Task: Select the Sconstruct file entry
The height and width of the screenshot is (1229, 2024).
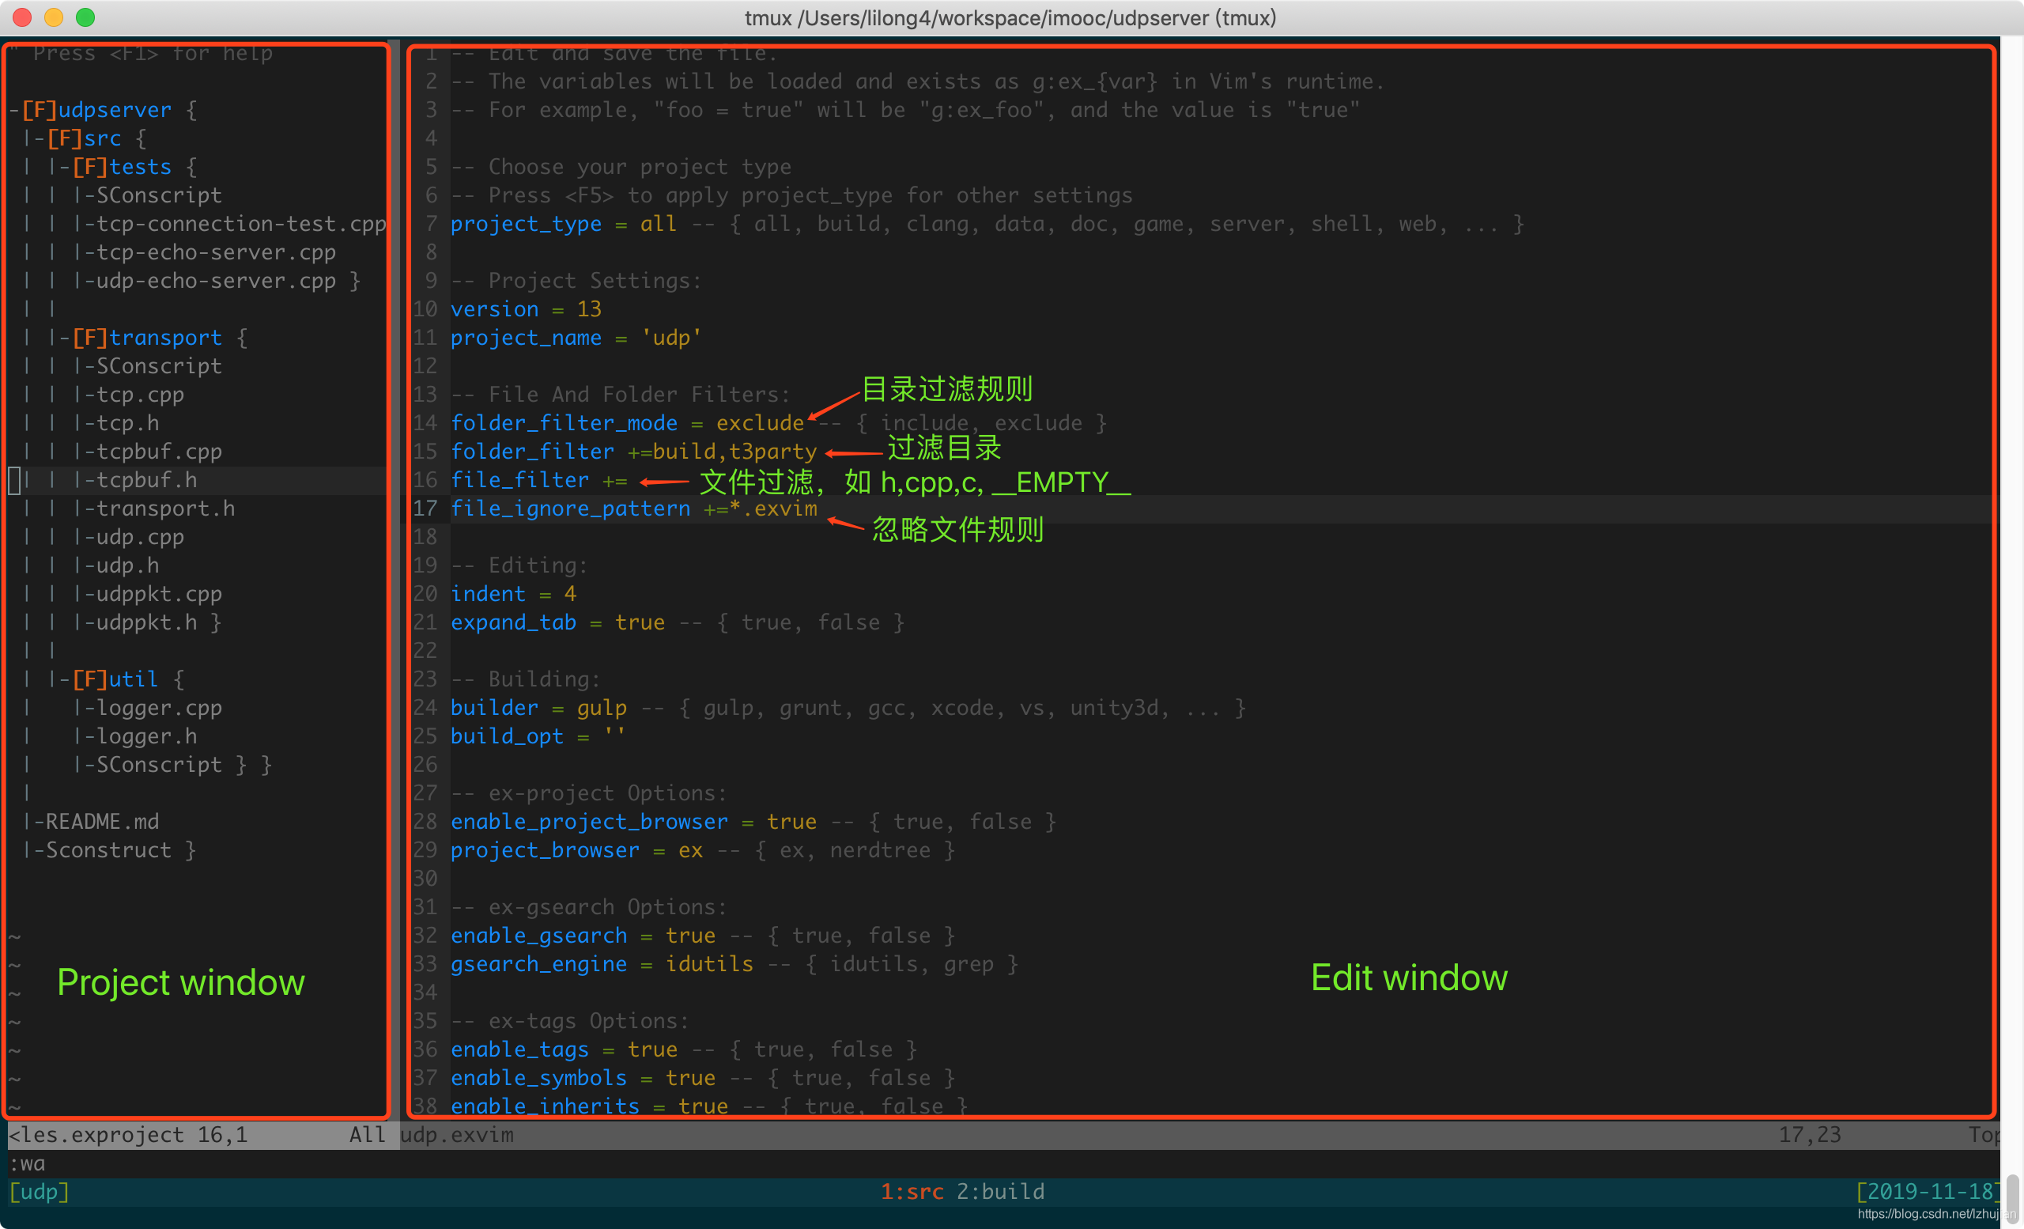Action: 108,850
